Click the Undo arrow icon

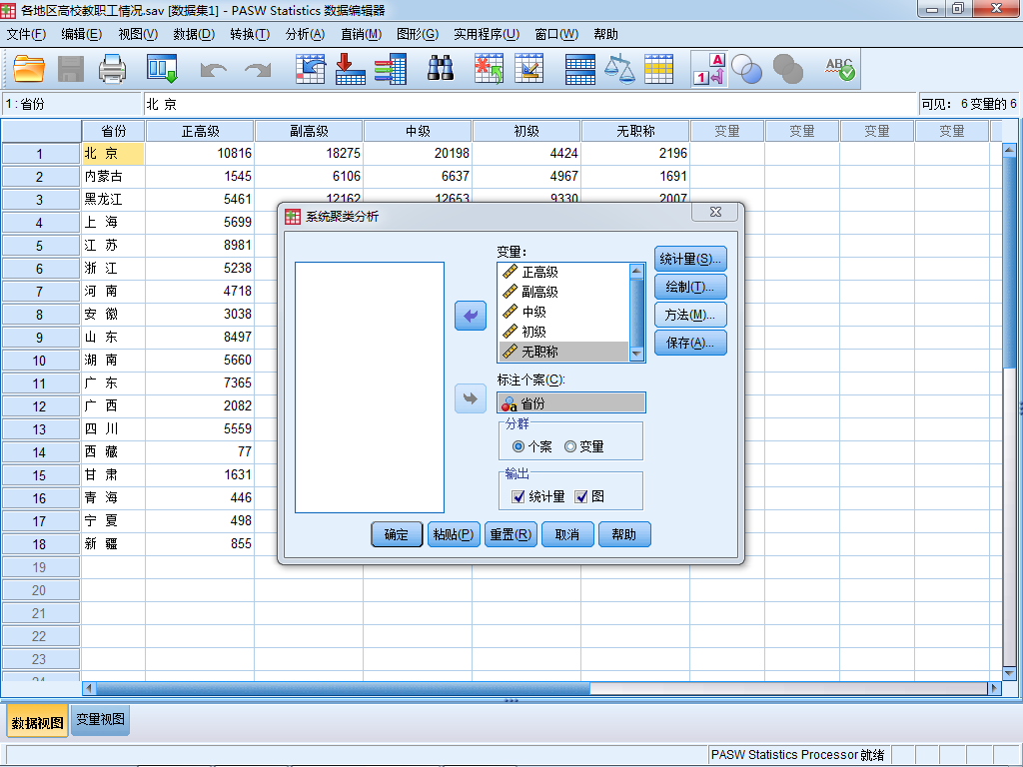click(214, 69)
